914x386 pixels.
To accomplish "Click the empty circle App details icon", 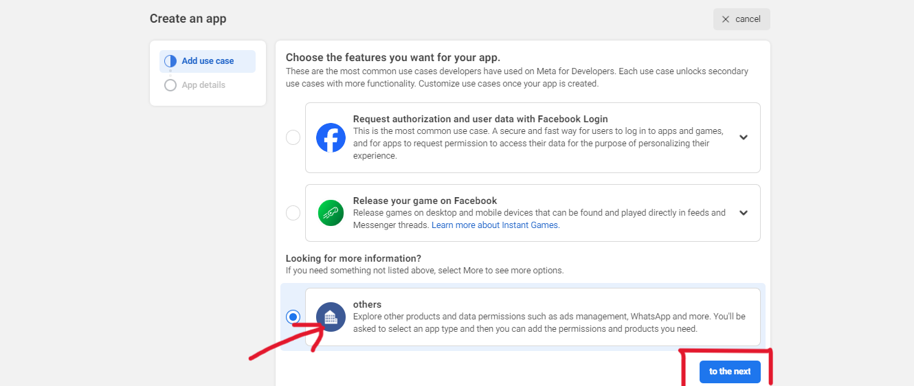I will point(170,85).
